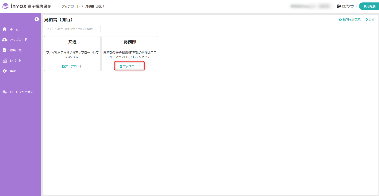This screenshot has width=379, height=196.
Task: Focus the title or description search field
Action: [72, 29]
